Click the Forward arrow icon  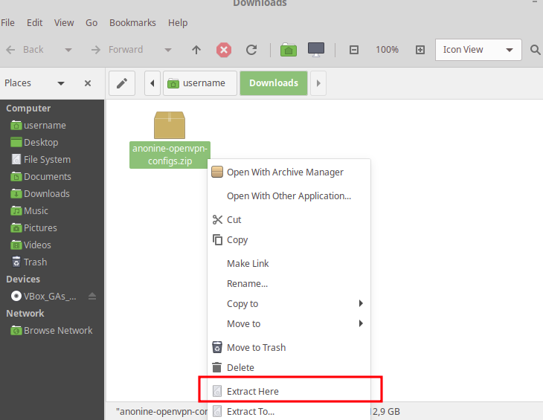click(x=95, y=50)
